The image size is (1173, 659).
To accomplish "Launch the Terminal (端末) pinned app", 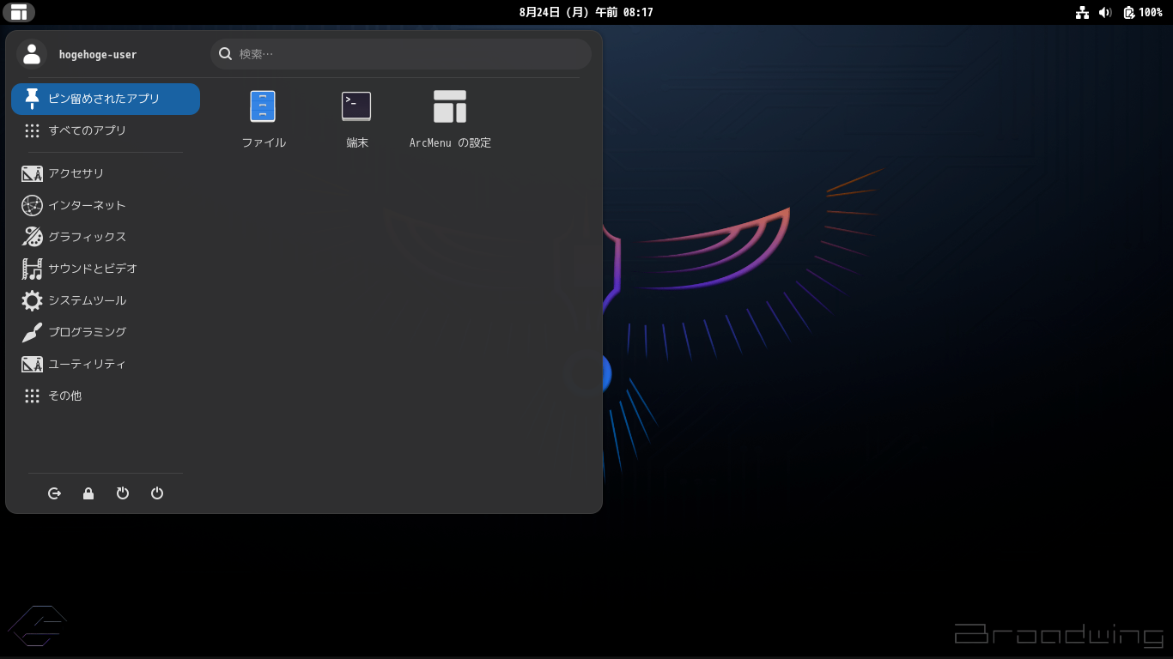I will 356,119.
